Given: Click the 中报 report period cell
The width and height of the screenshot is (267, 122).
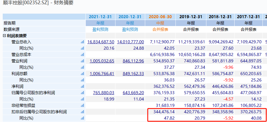Looking at the screenshot, I should point(160,23).
